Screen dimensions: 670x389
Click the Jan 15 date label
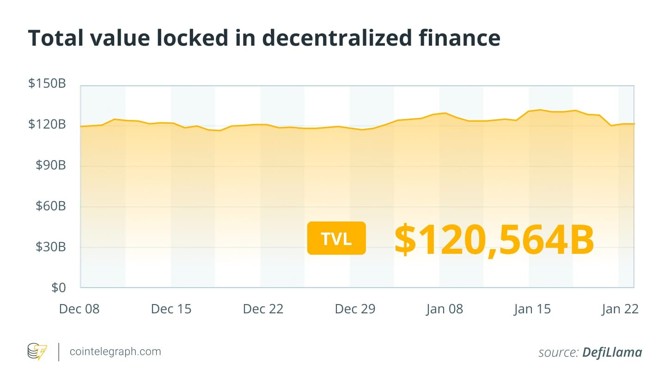click(x=532, y=309)
